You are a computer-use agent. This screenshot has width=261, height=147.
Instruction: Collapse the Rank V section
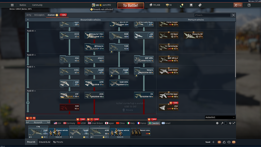31,67
